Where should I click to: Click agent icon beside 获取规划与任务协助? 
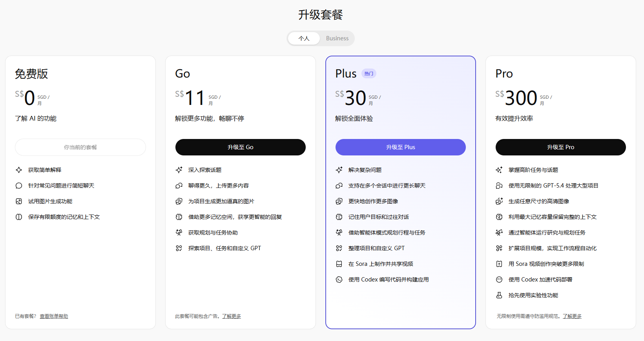point(179,233)
